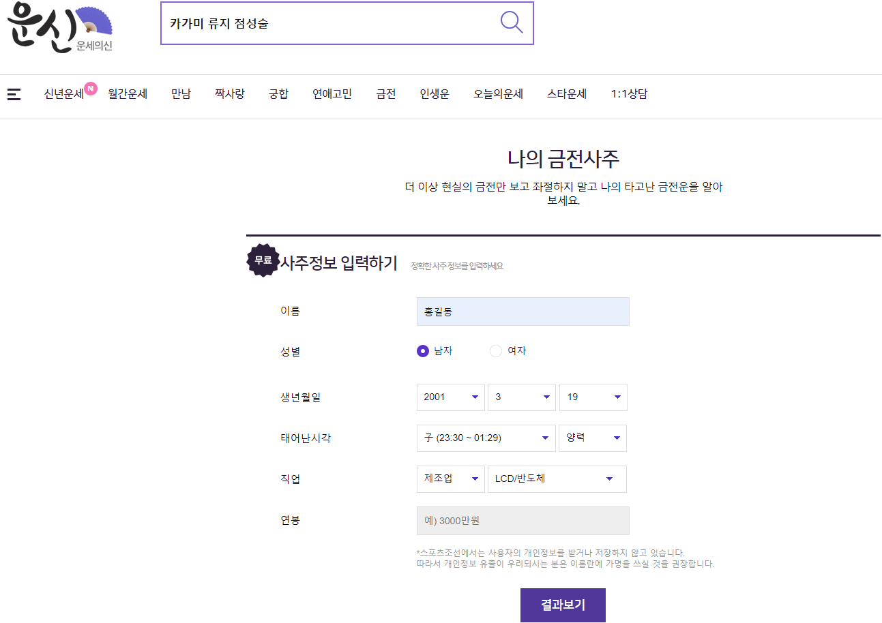
Task: Open the 양력 calendar type dropdown
Action: pos(593,438)
